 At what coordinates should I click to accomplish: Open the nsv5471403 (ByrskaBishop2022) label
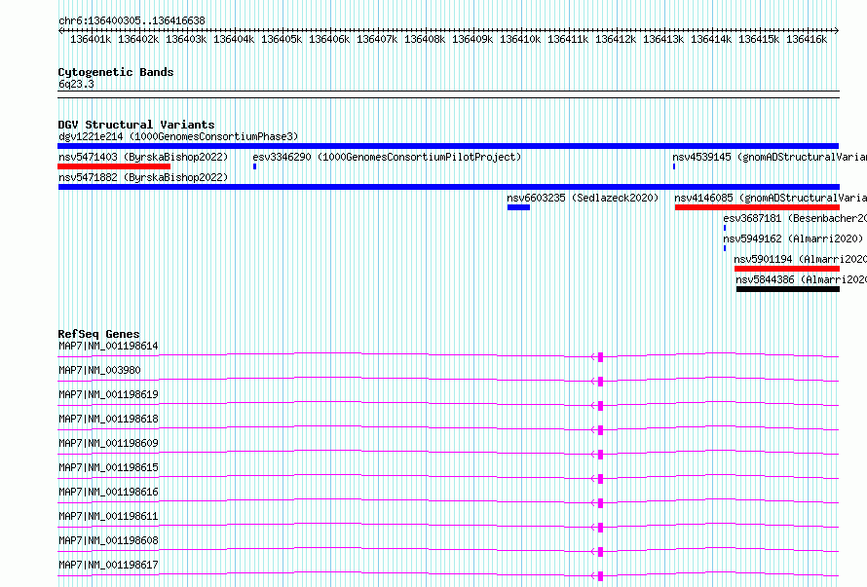[143, 157]
